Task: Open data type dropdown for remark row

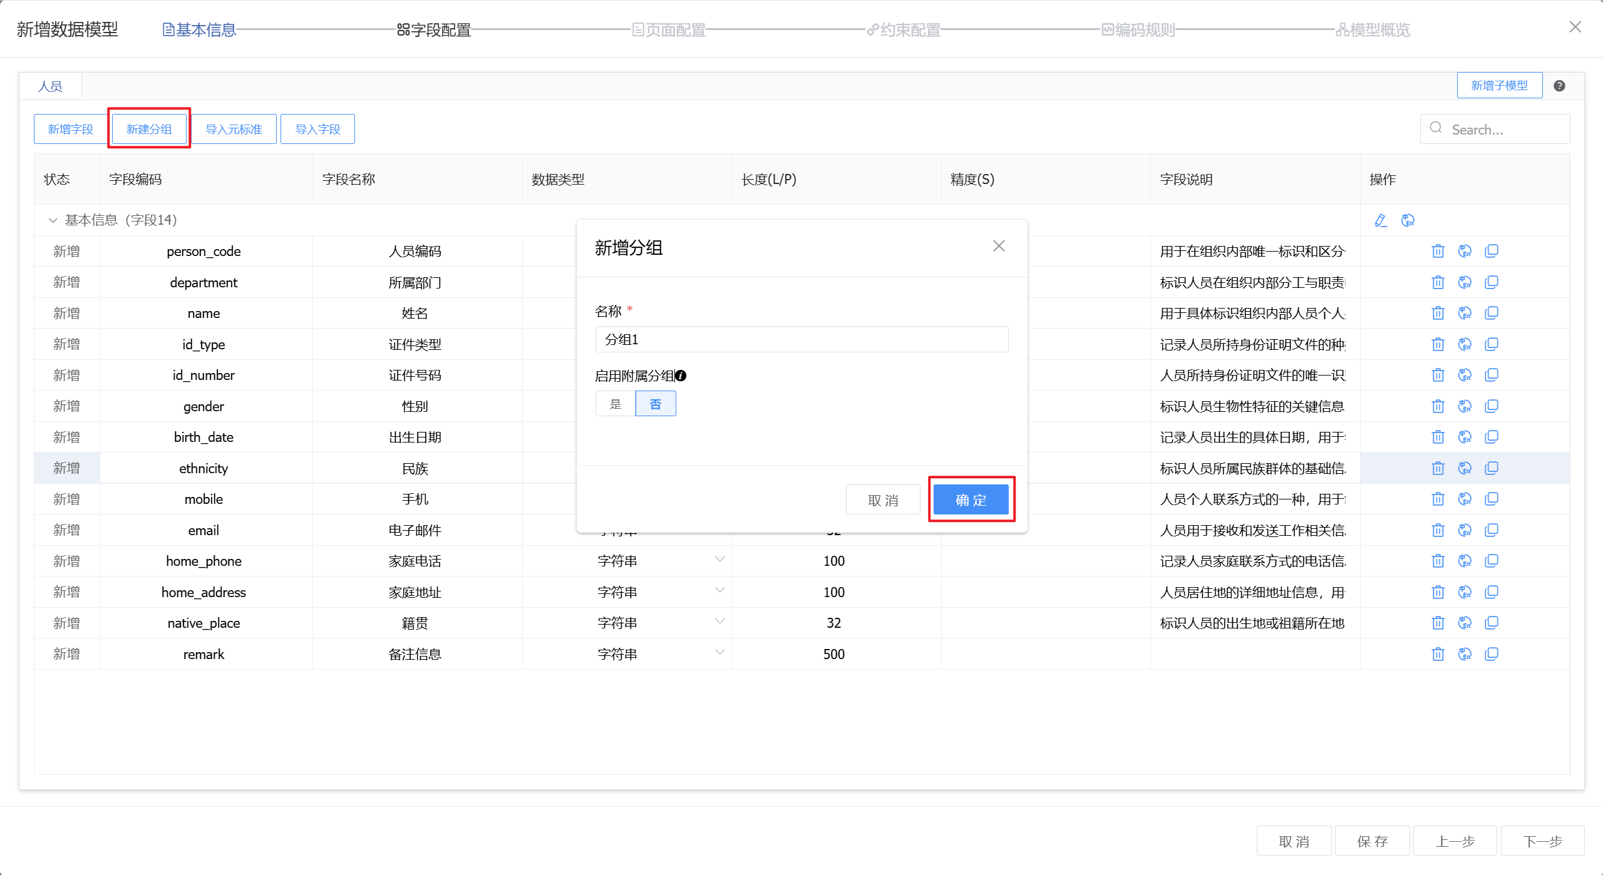Action: pyautogui.click(x=719, y=653)
